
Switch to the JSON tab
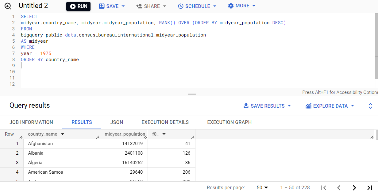pyautogui.click(x=117, y=122)
